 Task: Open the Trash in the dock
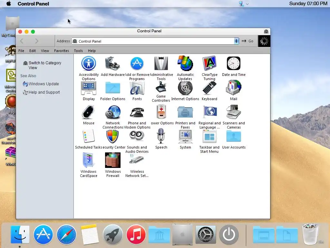(310, 234)
